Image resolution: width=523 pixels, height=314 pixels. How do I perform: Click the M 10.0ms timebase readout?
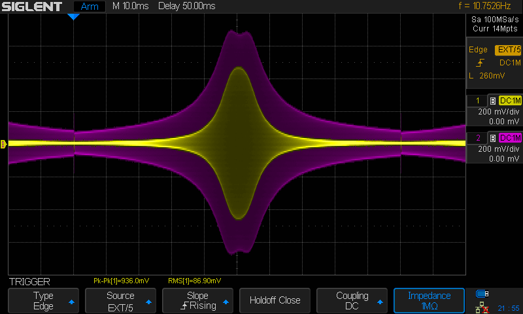coord(131,7)
